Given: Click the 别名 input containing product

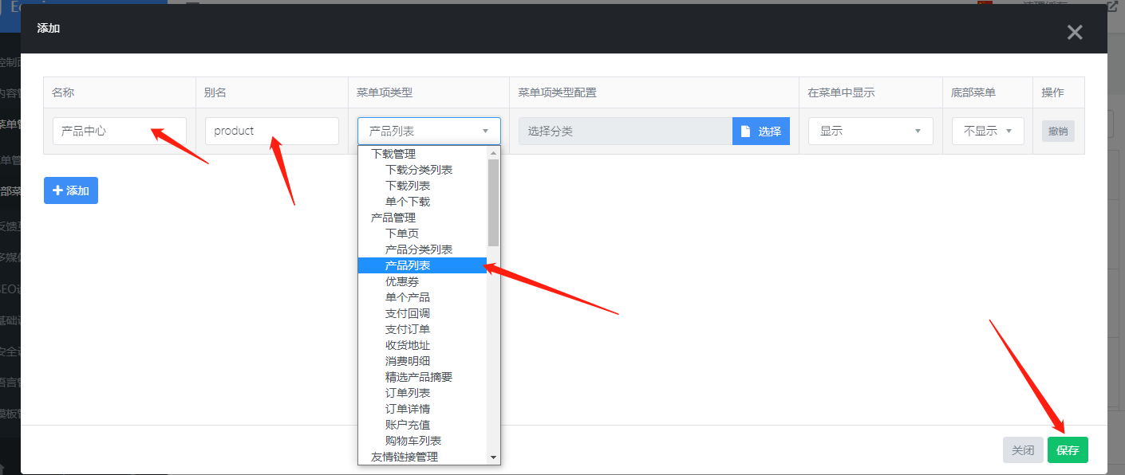Looking at the screenshot, I should pyautogui.click(x=271, y=131).
